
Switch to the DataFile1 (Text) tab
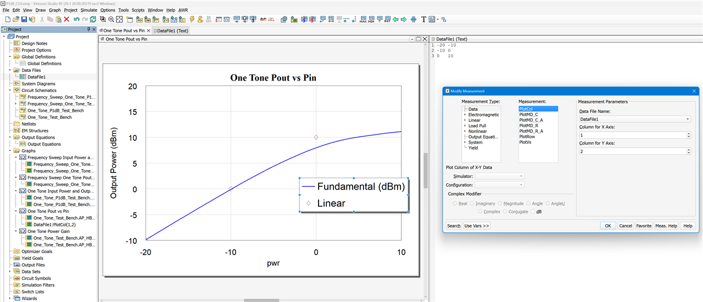tap(172, 31)
